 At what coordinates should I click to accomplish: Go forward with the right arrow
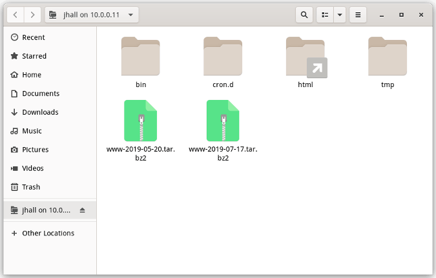(32, 14)
